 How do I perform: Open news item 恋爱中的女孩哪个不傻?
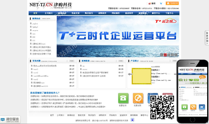coord(42,54)
